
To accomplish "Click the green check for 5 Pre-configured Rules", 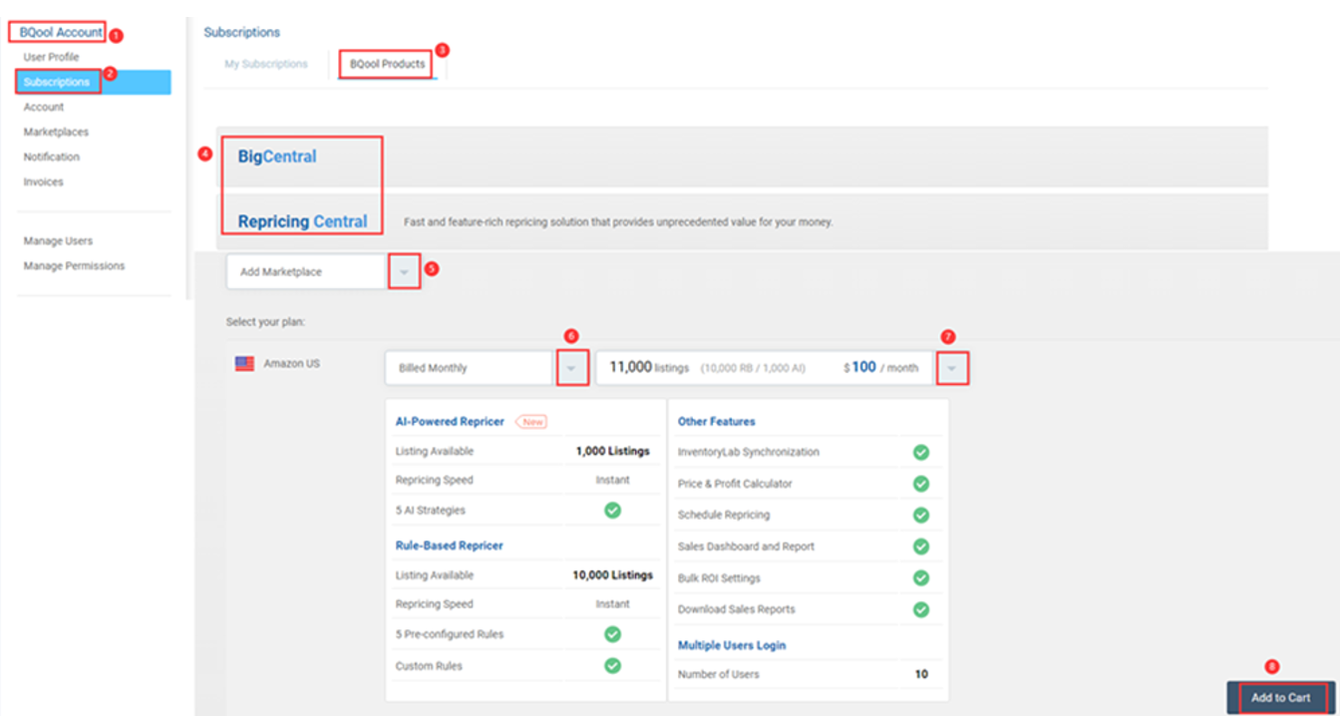I will [x=613, y=634].
